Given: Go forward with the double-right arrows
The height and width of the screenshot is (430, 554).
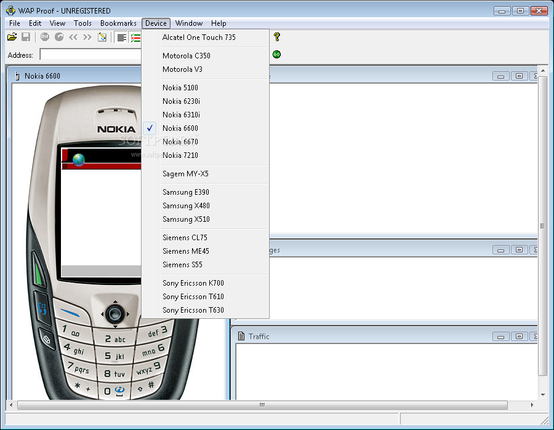Looking at the screenshot, I should coord(87,37).
